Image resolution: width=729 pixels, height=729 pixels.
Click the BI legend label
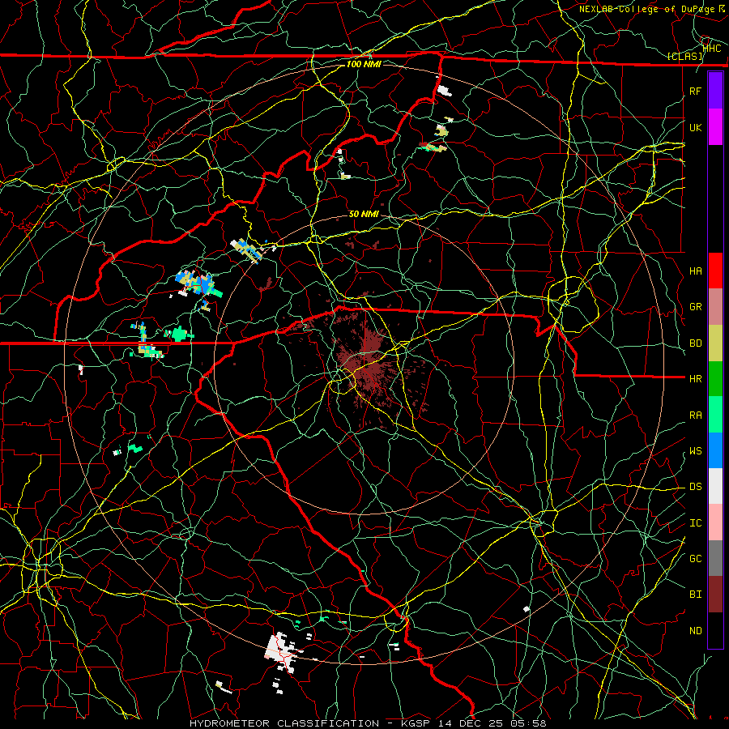pyautogui.click(x=696, y=595)
